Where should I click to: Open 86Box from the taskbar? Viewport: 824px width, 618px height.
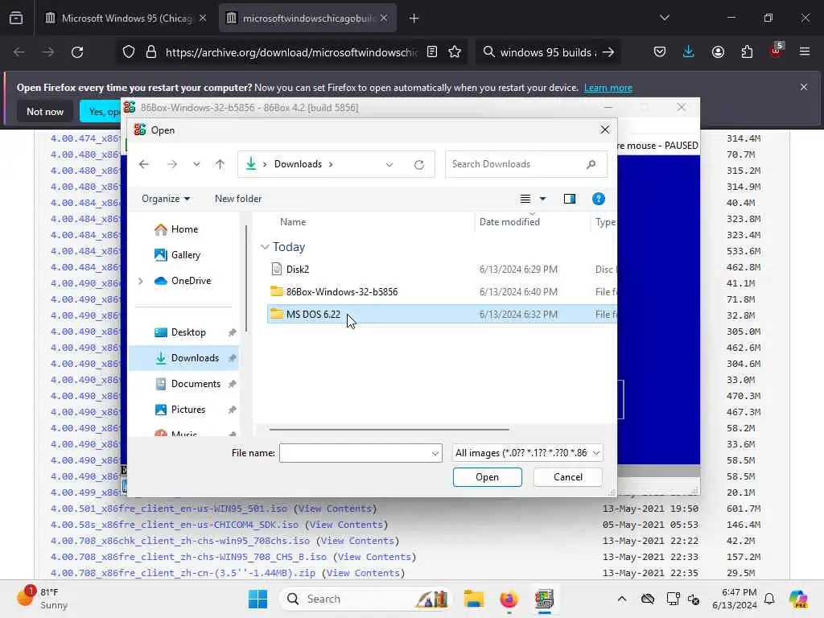click(545, 599)
